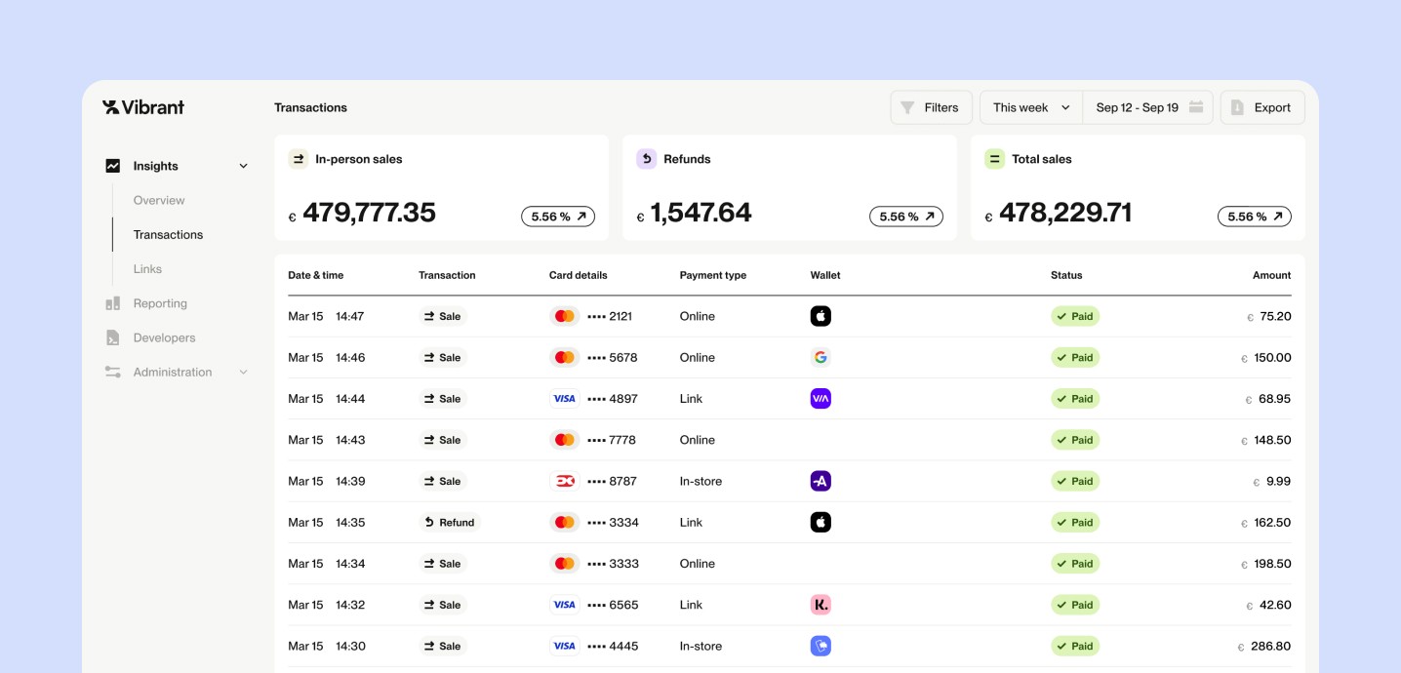This screenshot has width=1401, height=673.
Task: Click the Dankort logo for card 8787
Action: [x=565, y=481]
